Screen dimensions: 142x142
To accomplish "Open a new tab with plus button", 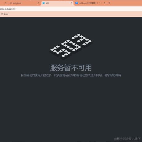I will click(109, 3).
